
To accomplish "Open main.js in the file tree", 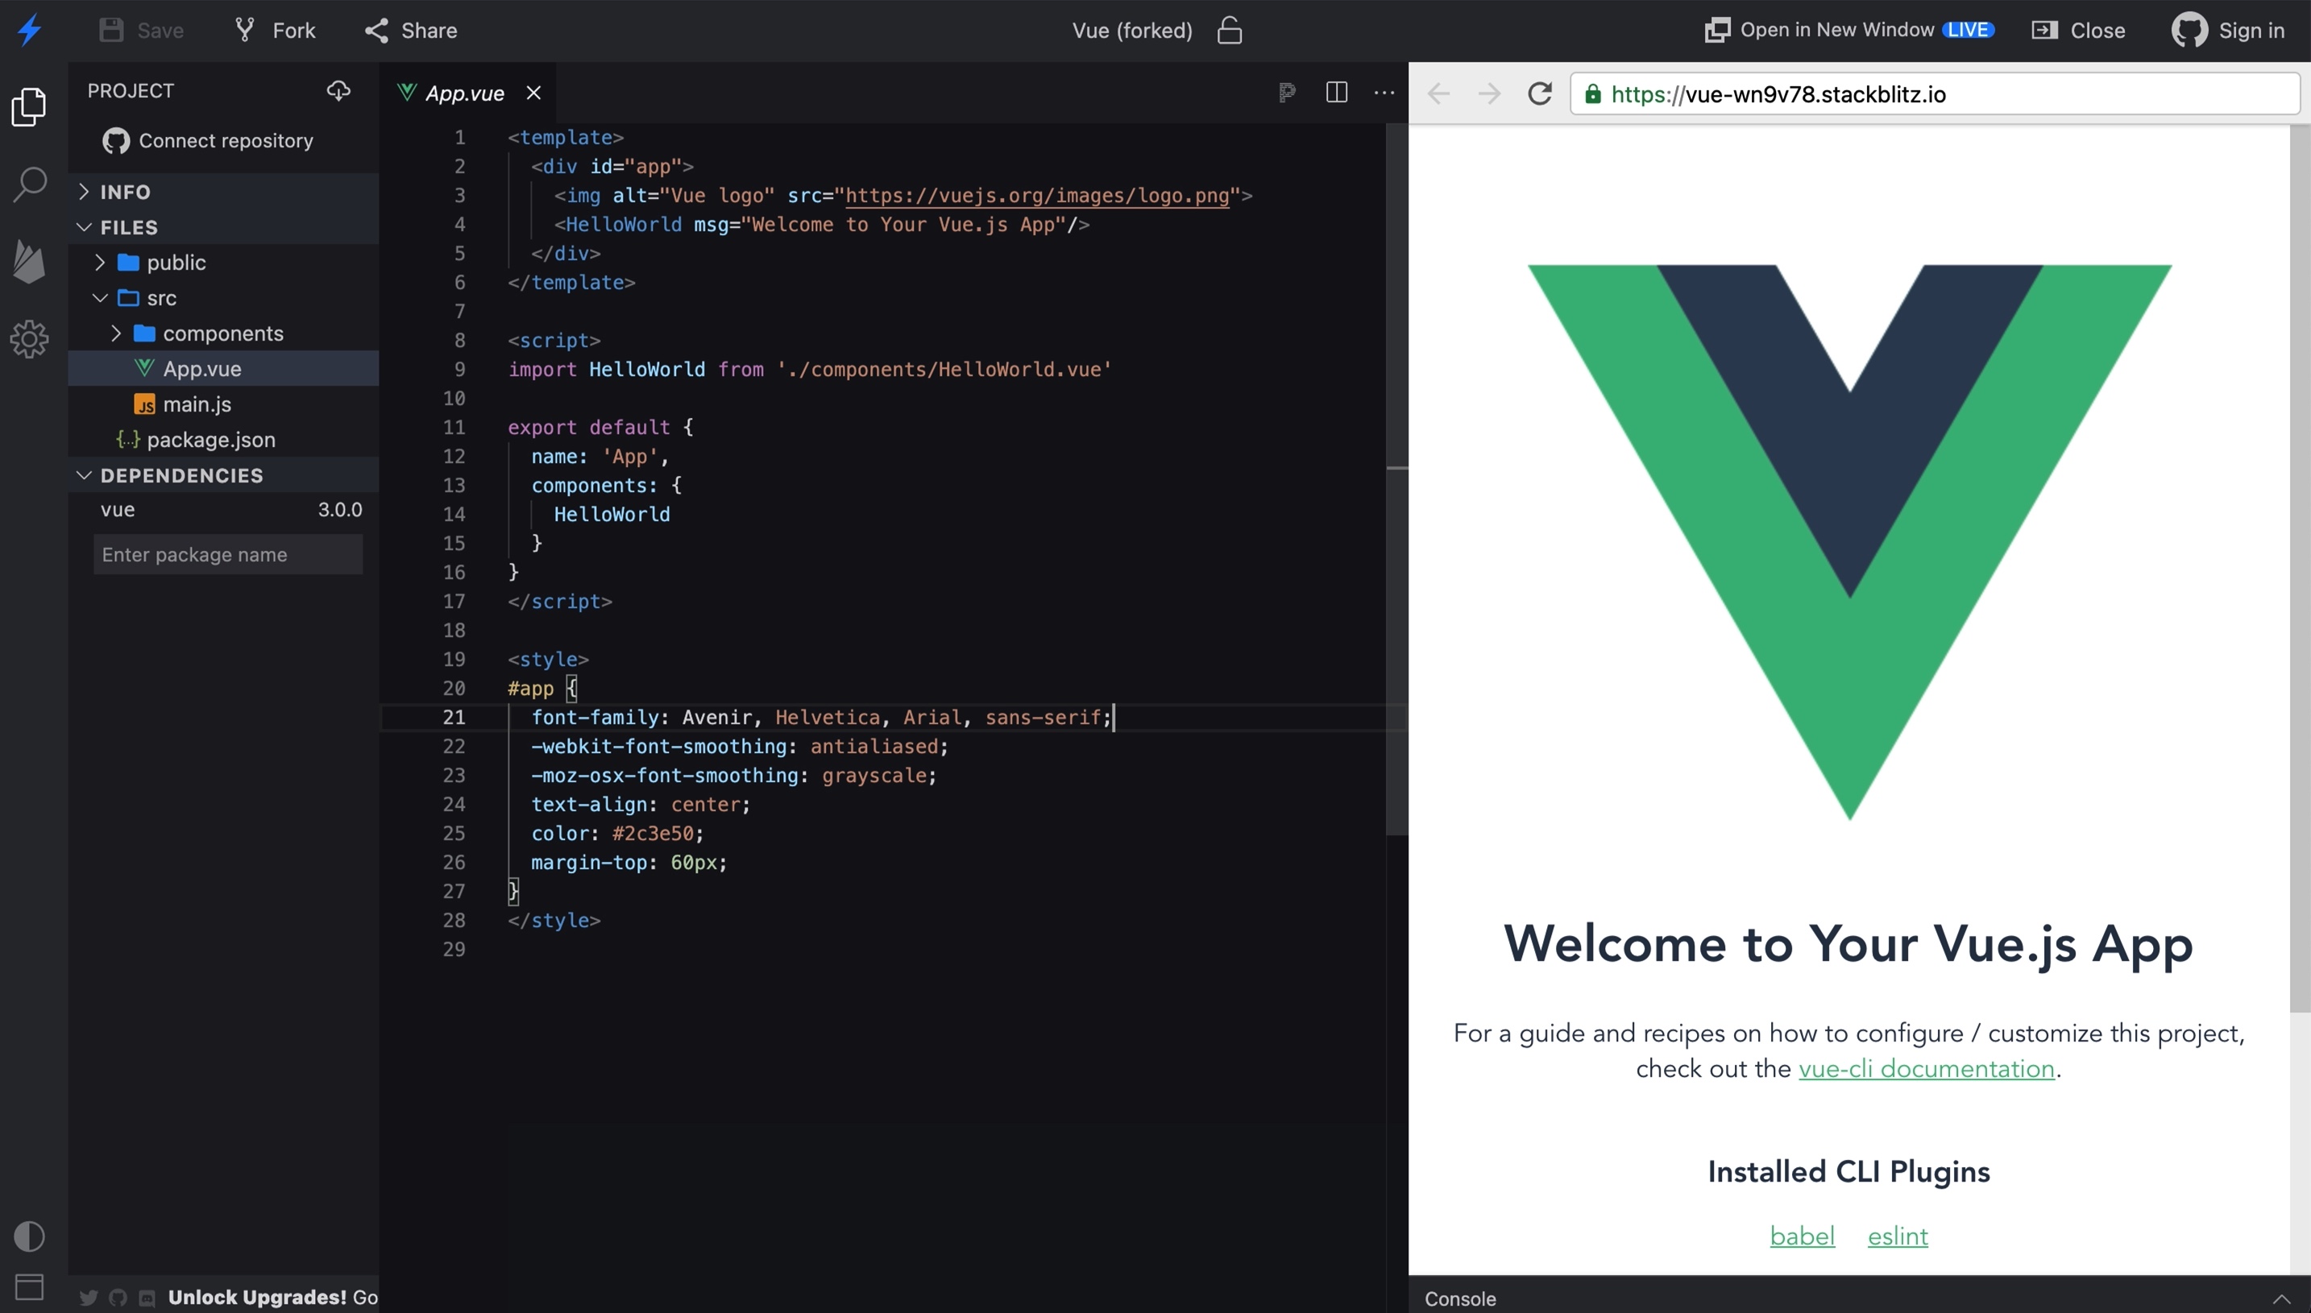I will tap(224, 404).
